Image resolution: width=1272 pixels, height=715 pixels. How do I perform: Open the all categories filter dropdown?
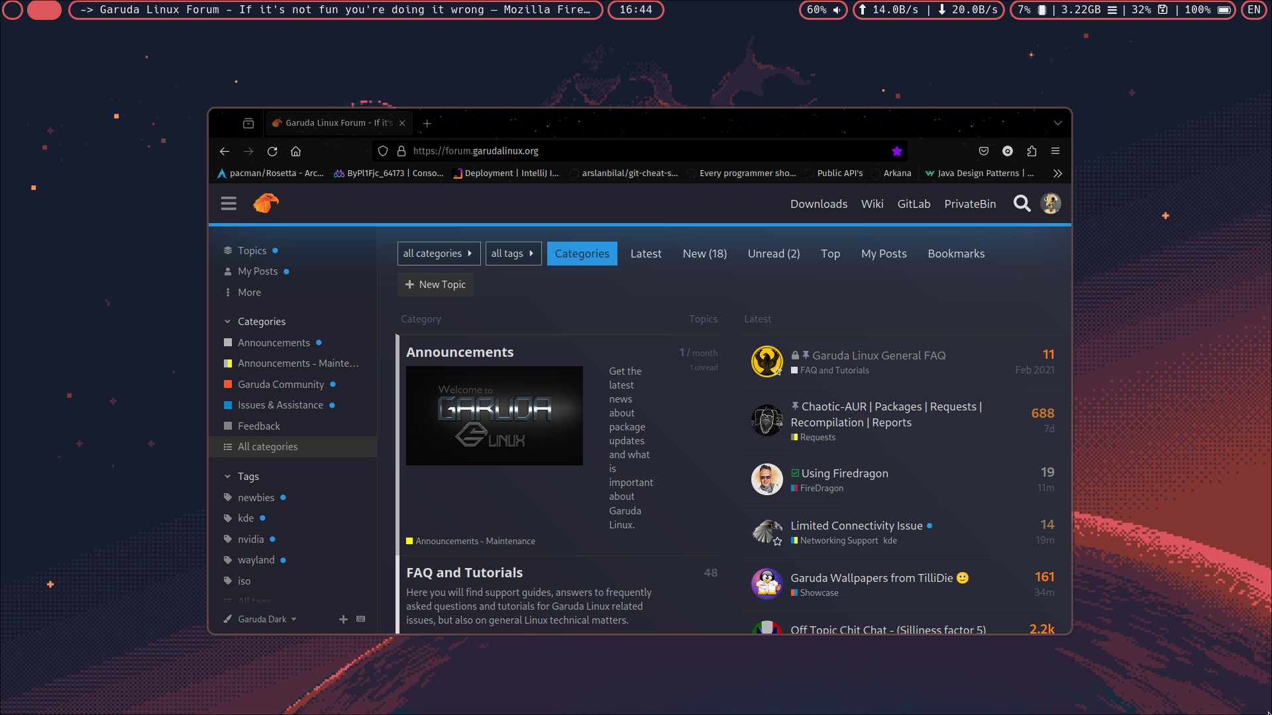pos(439,254)
